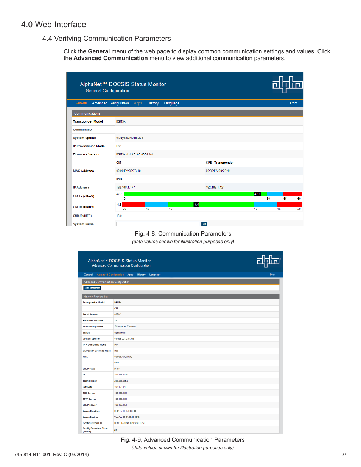
Task: Click CPE IP address 192.168.1.121
Action: (x=215, y=188)
